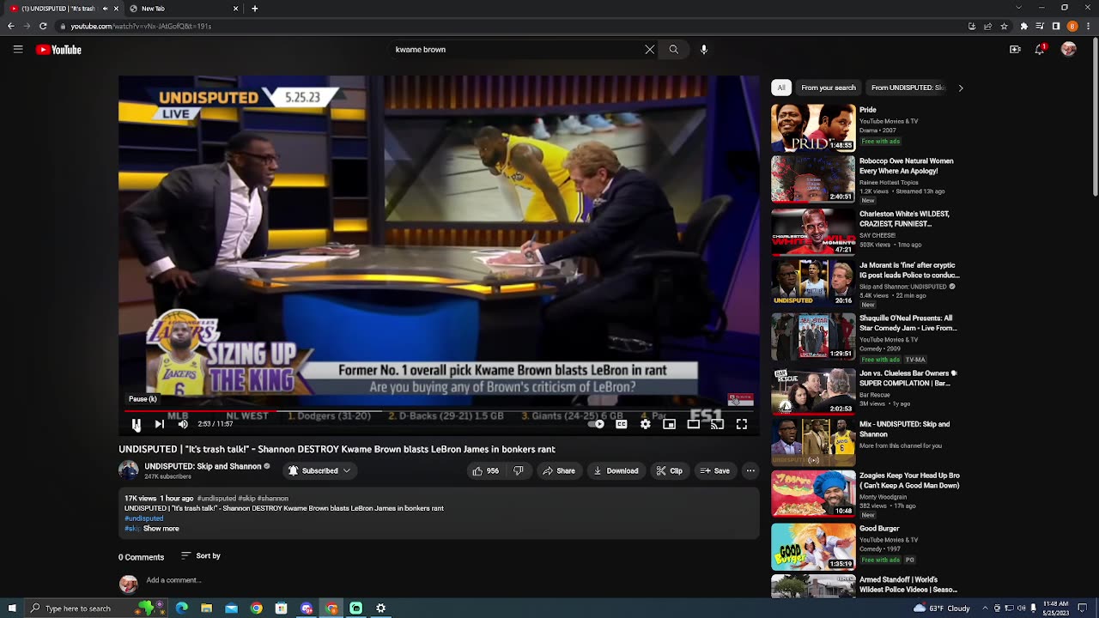Switch to theater mode
The width and height of the screenshot is (1099, 618).
(693, 424)
